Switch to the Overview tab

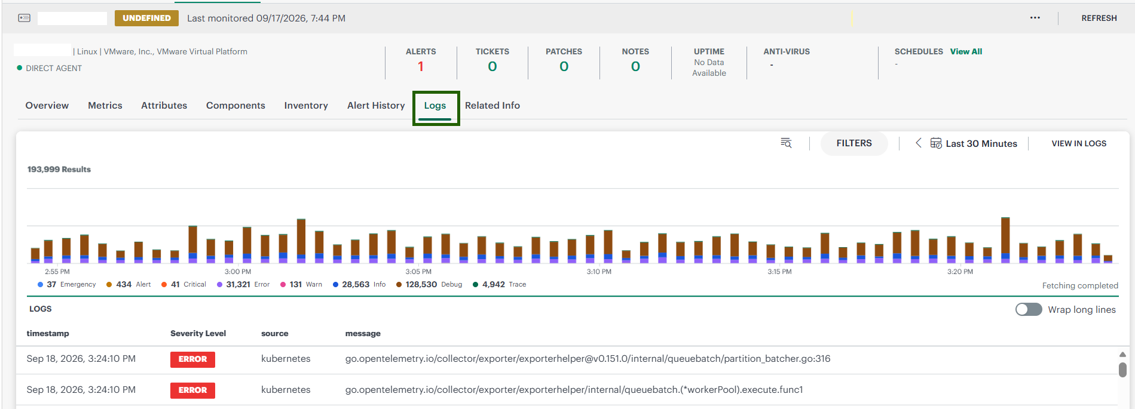pos(47,105)
